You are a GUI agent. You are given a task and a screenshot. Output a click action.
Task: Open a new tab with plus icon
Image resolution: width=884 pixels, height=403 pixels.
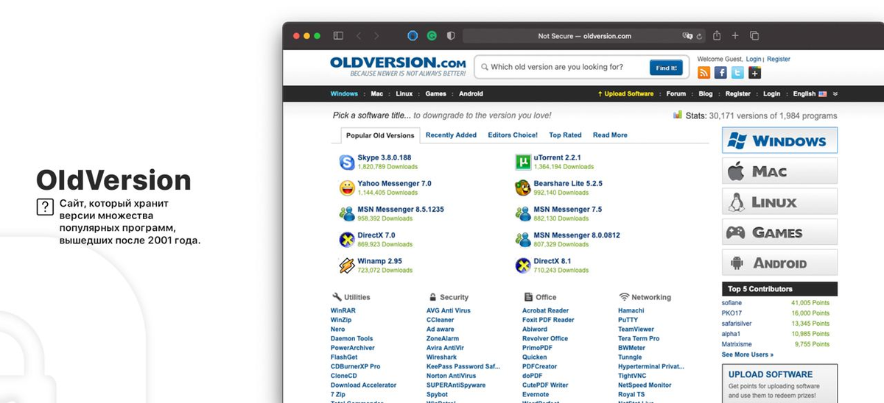point(735,35)
